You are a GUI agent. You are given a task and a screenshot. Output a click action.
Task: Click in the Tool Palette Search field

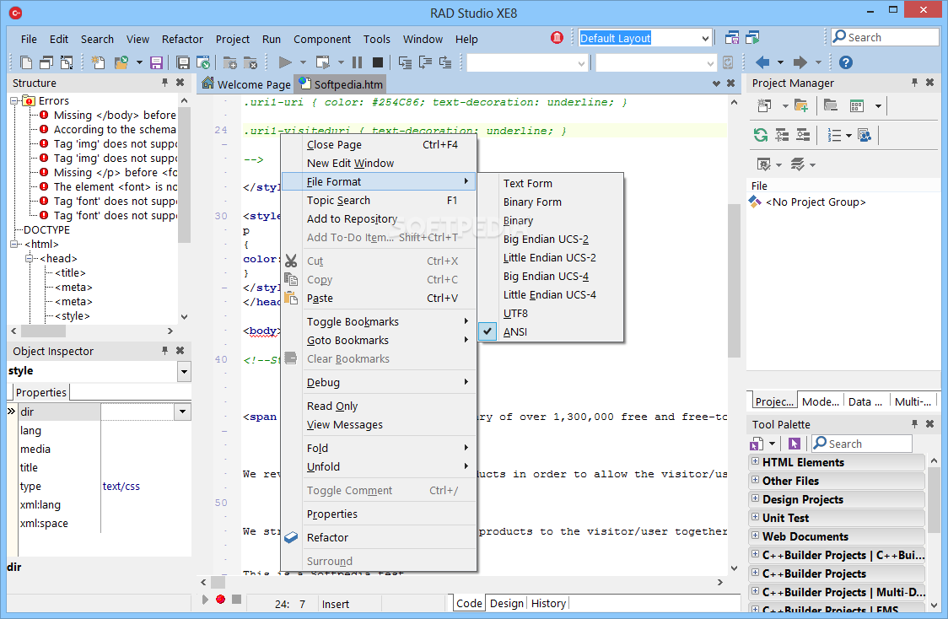coord(861,444)
